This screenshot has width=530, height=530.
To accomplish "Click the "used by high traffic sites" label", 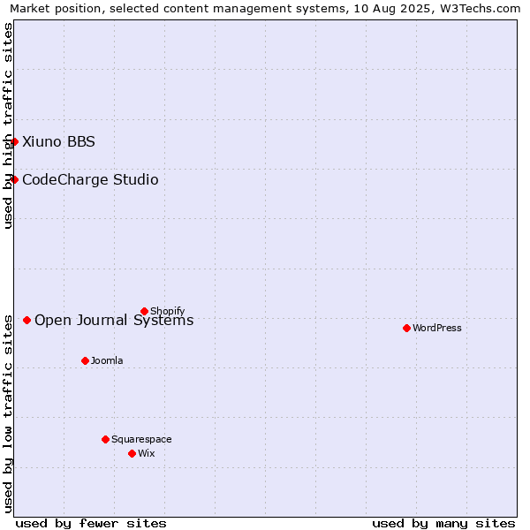I will click(7, 125).
